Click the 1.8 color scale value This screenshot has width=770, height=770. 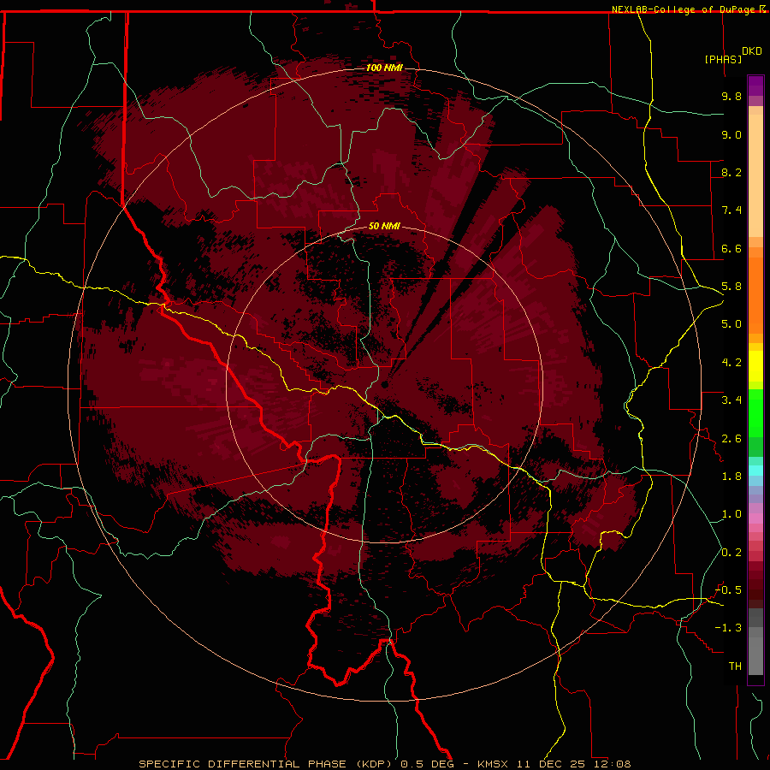[x=731, y=477]
